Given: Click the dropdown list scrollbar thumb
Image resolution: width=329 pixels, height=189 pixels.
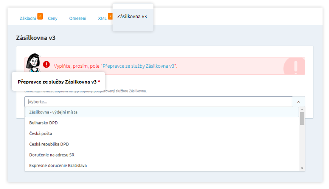Looking at the screenshot, I should coord(302,118).
